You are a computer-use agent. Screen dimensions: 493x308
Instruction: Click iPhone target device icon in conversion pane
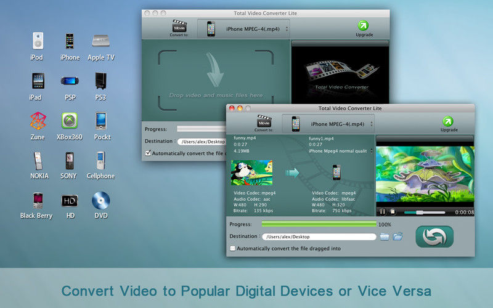coord(336,172)
